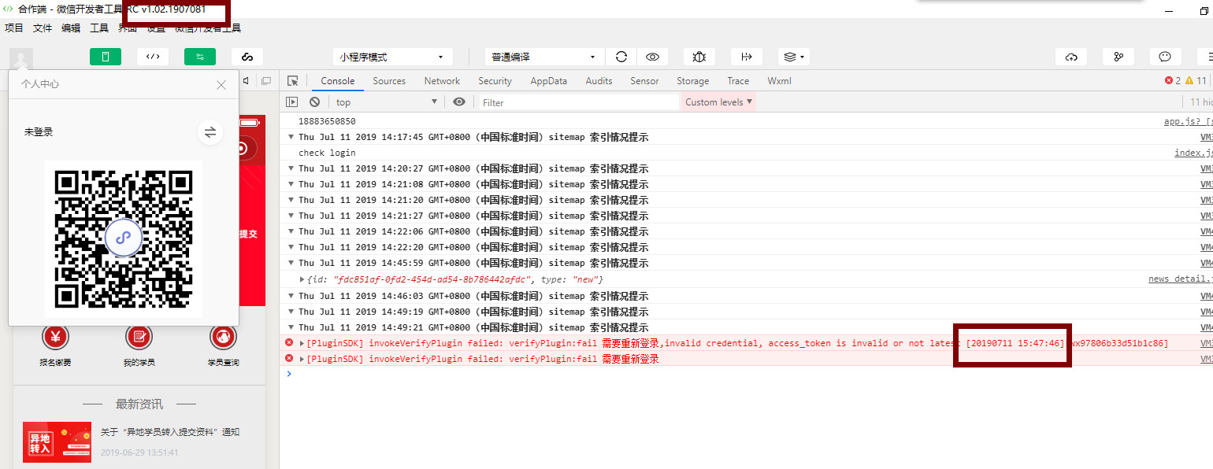
Task: Expand the Custom levels dropdown
Action: click(x=718, y=102)
